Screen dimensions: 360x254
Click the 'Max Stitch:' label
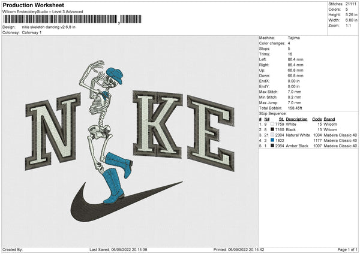click(x=269, y=92)
